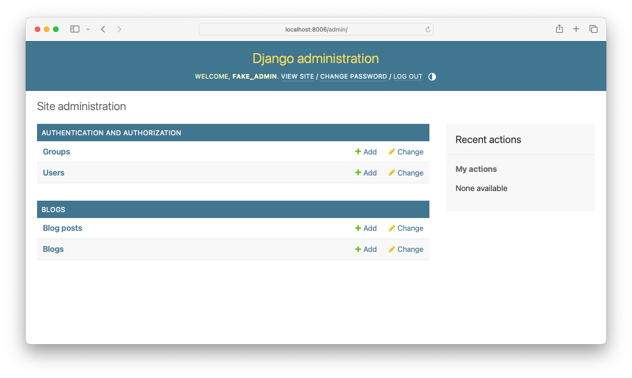
Task: Click the green plus Add icon for Blog posts
Action: tap(357, 228)
